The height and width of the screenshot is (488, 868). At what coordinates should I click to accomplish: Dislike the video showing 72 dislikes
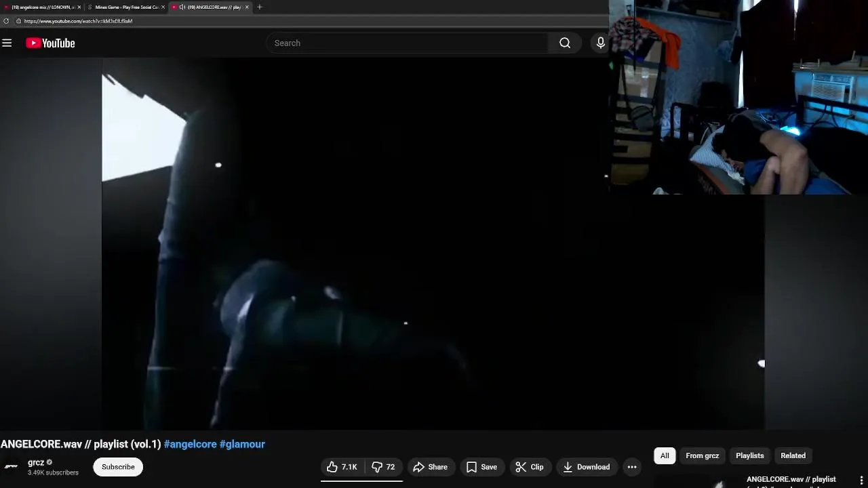point(383,467)
